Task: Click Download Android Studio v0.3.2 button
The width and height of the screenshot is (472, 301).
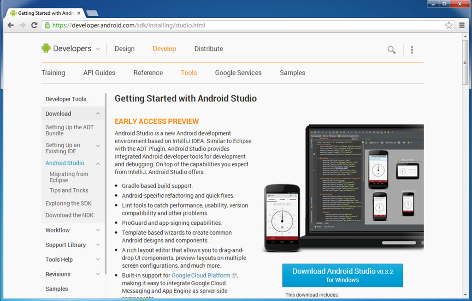Action: [x=342, y=275]
